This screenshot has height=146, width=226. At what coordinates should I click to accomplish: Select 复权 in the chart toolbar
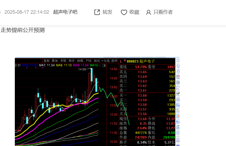(x=46, y=60)
